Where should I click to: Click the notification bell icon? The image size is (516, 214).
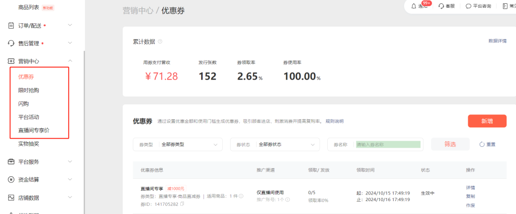pos(414,6)
